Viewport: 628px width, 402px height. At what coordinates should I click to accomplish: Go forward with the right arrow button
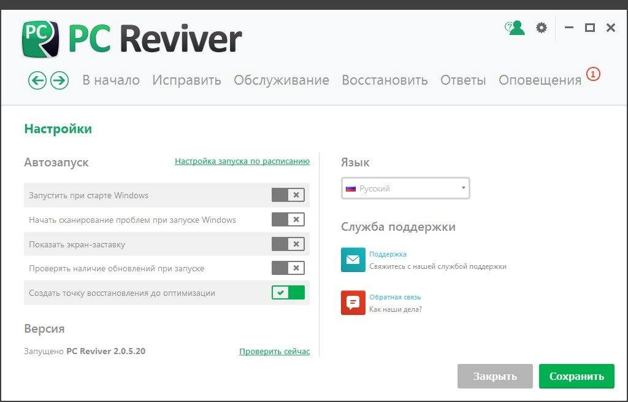(x=59, y=80)
